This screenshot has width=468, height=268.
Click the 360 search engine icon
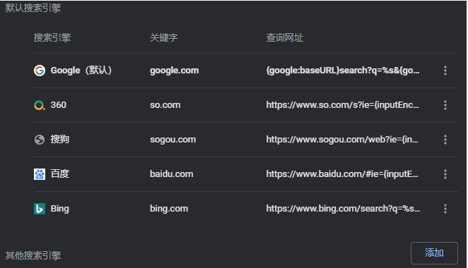click(40, 105)
